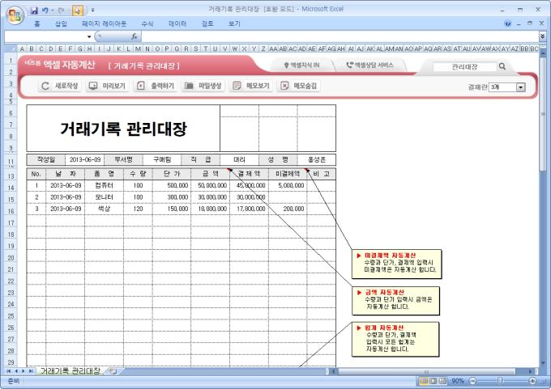Undo the last action
The height and width of the screenshot is (389, 551).
[x=45, y=11]
